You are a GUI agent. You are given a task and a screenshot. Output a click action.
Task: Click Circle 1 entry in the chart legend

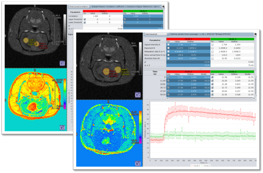coord(195,166)
